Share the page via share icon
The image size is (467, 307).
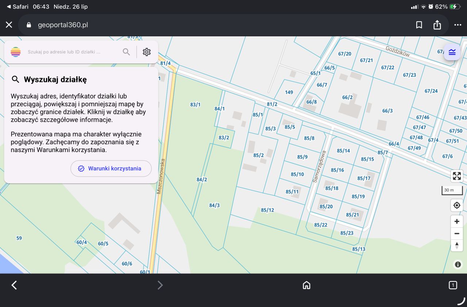point(437,25)
